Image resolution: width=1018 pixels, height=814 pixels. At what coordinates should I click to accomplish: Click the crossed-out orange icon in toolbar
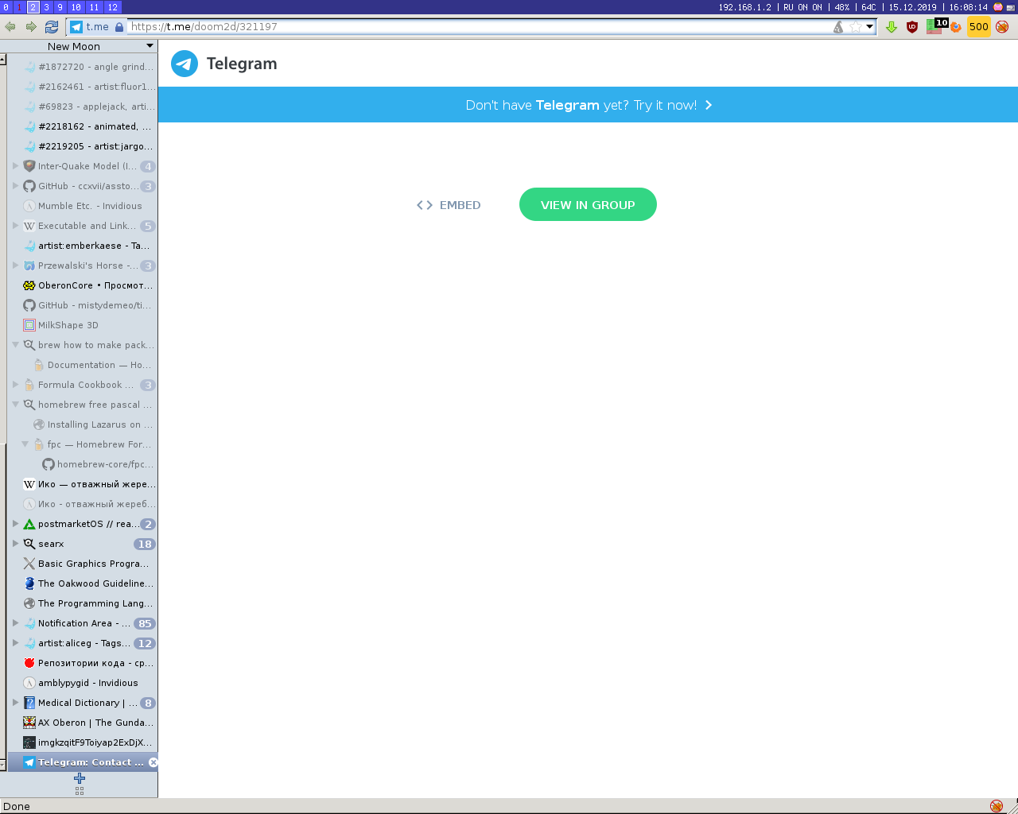tap(1002, 27)
